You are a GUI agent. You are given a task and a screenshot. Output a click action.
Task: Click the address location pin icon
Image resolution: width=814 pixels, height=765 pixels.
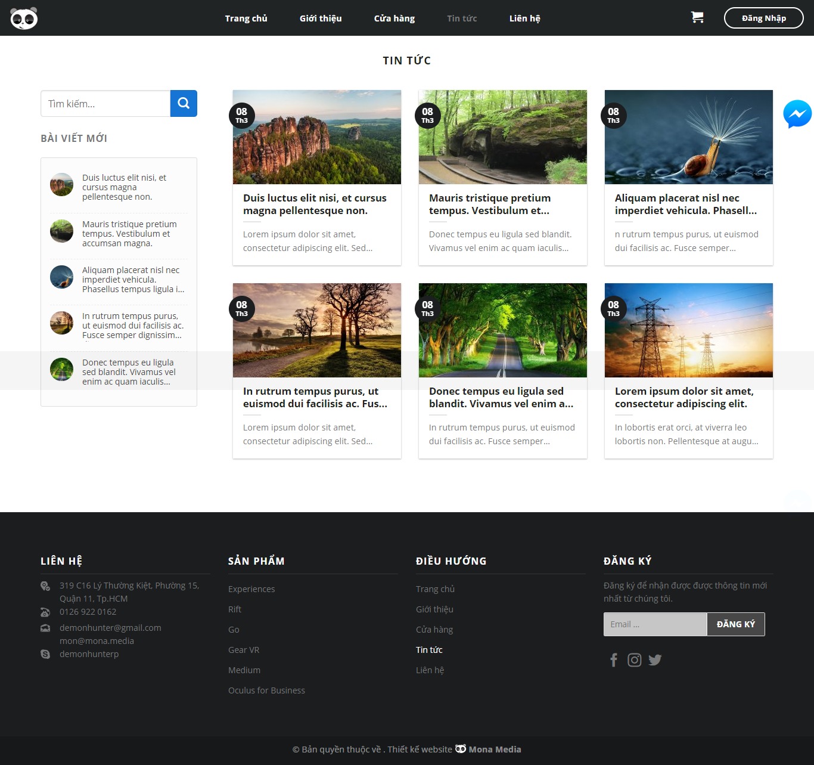click(45, 586)
